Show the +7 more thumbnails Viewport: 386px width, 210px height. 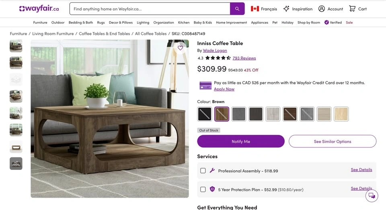[16, 163]
